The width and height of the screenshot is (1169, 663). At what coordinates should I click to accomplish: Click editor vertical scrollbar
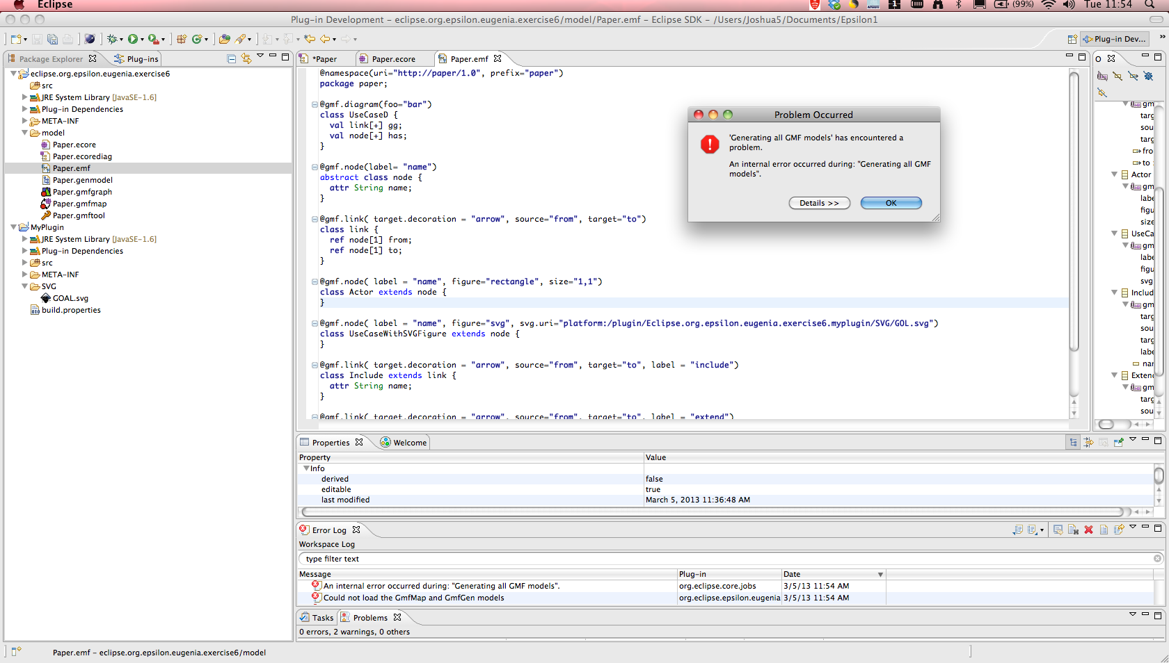[x=1074, y=212]
